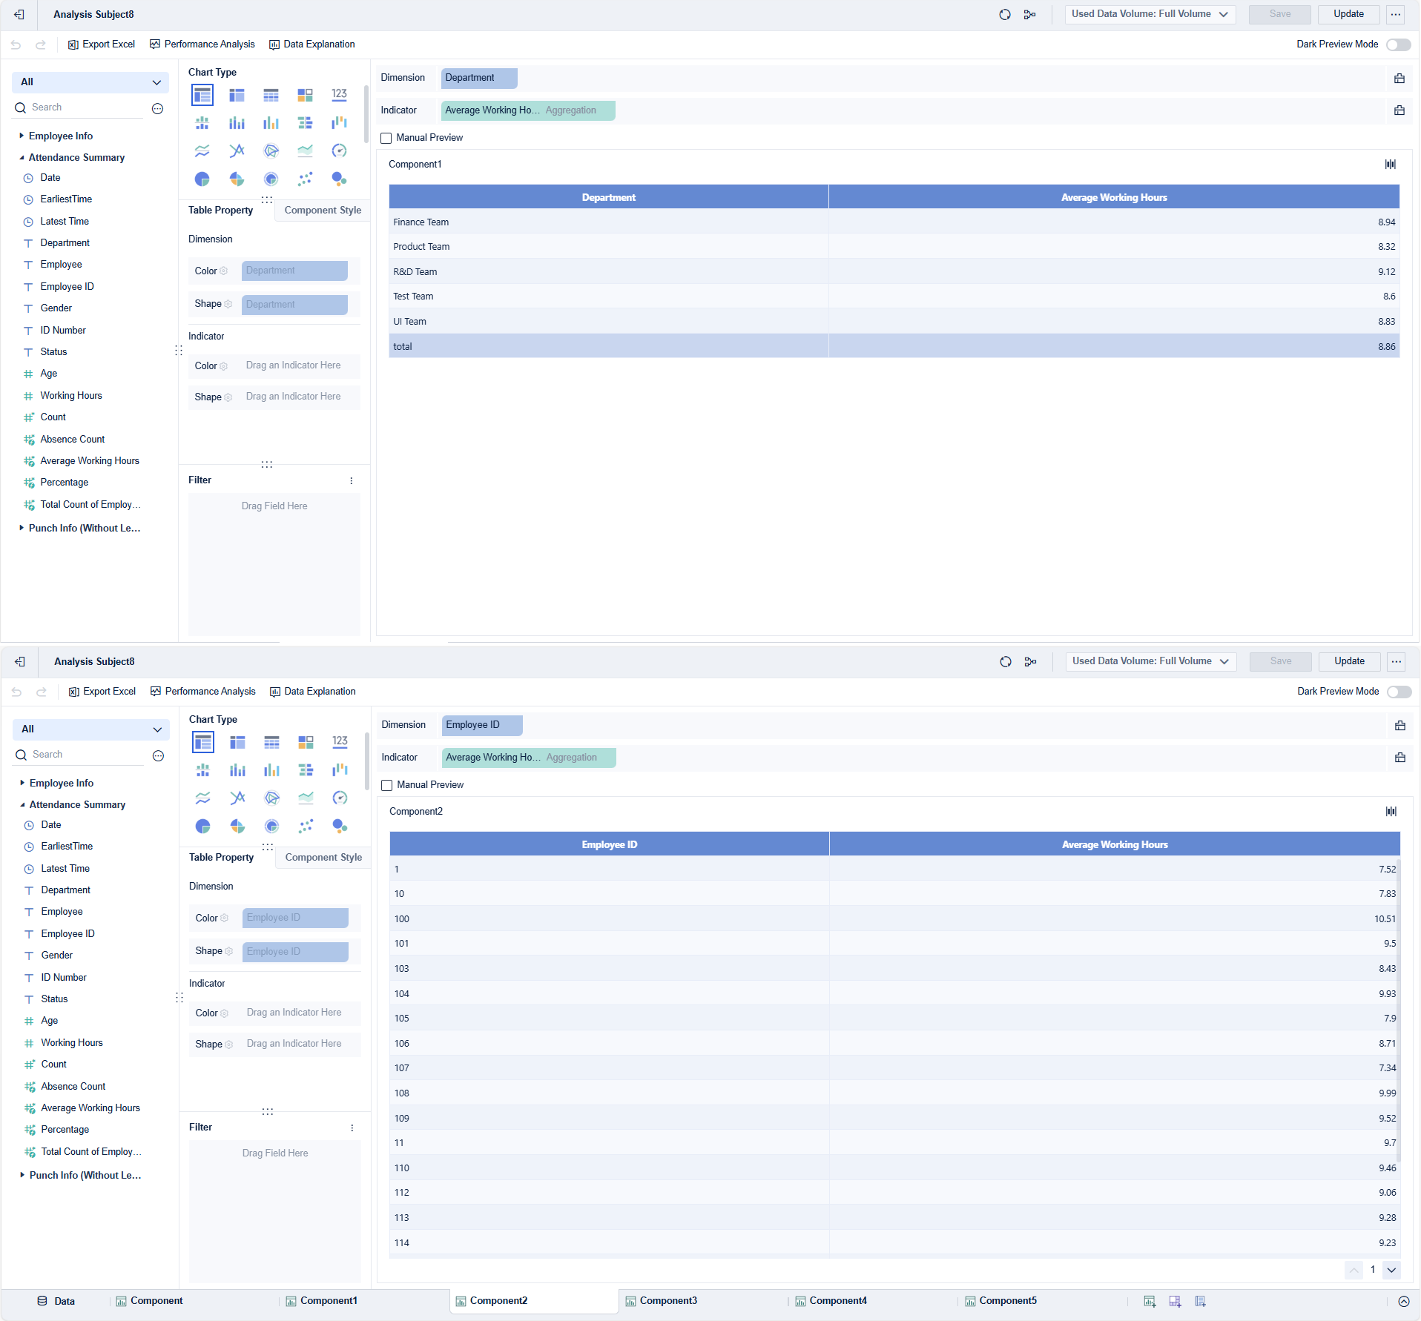Click the Update button in the Component2 window
The height and width of the screenshot is (1321, 1421).
click(1349, 661)
